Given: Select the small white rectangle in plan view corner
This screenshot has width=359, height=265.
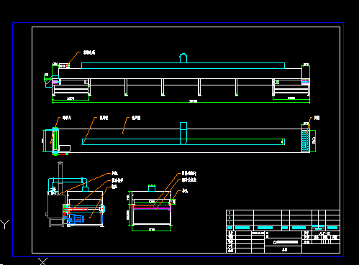Looking at the screenshot, I should coord(65,148).
